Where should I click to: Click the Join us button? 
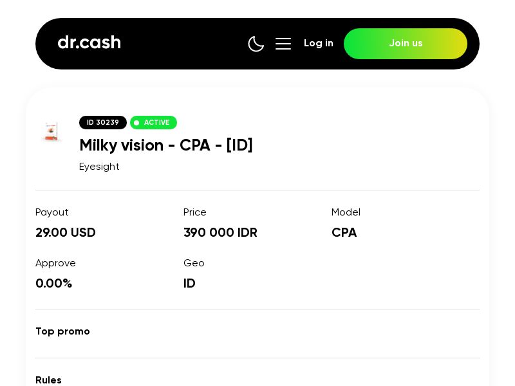coord(406,44)
